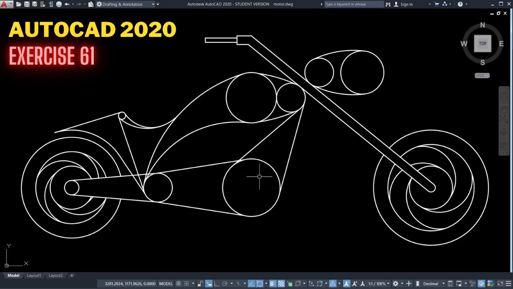
Task: Toggle ortho mode in status bar
Action: [217, 284]
